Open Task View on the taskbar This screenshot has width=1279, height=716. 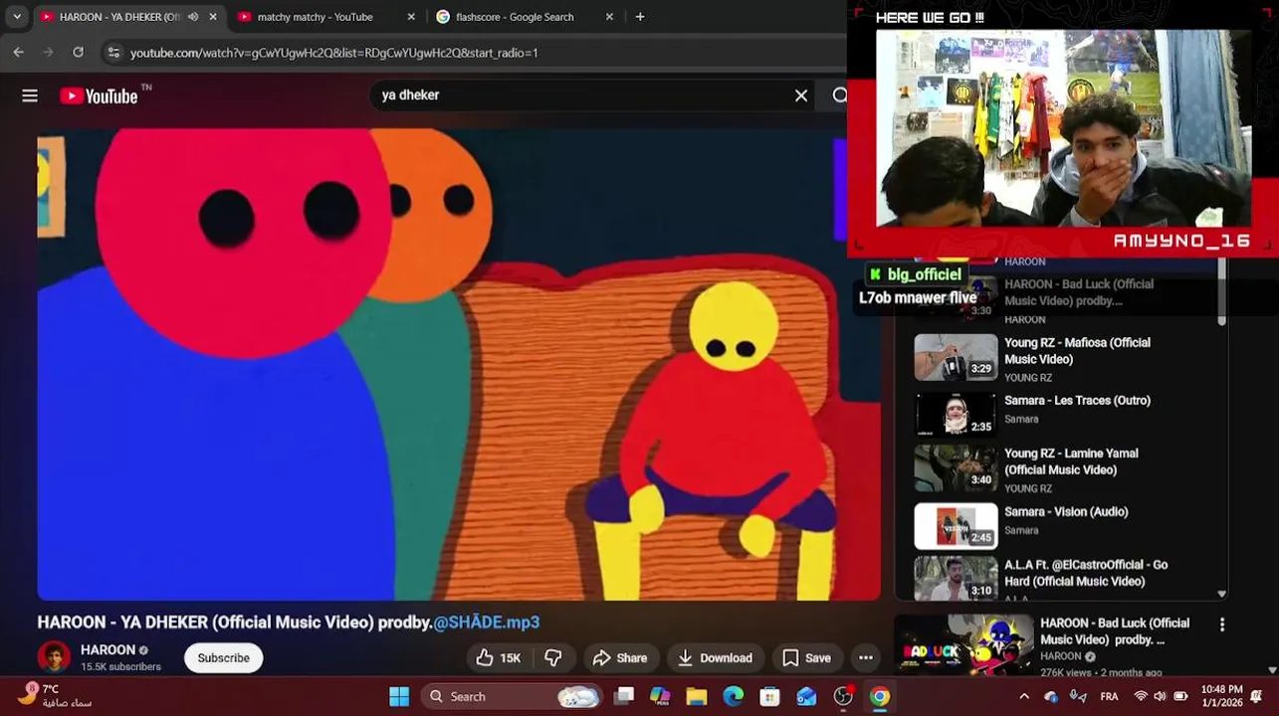point(624,696)
